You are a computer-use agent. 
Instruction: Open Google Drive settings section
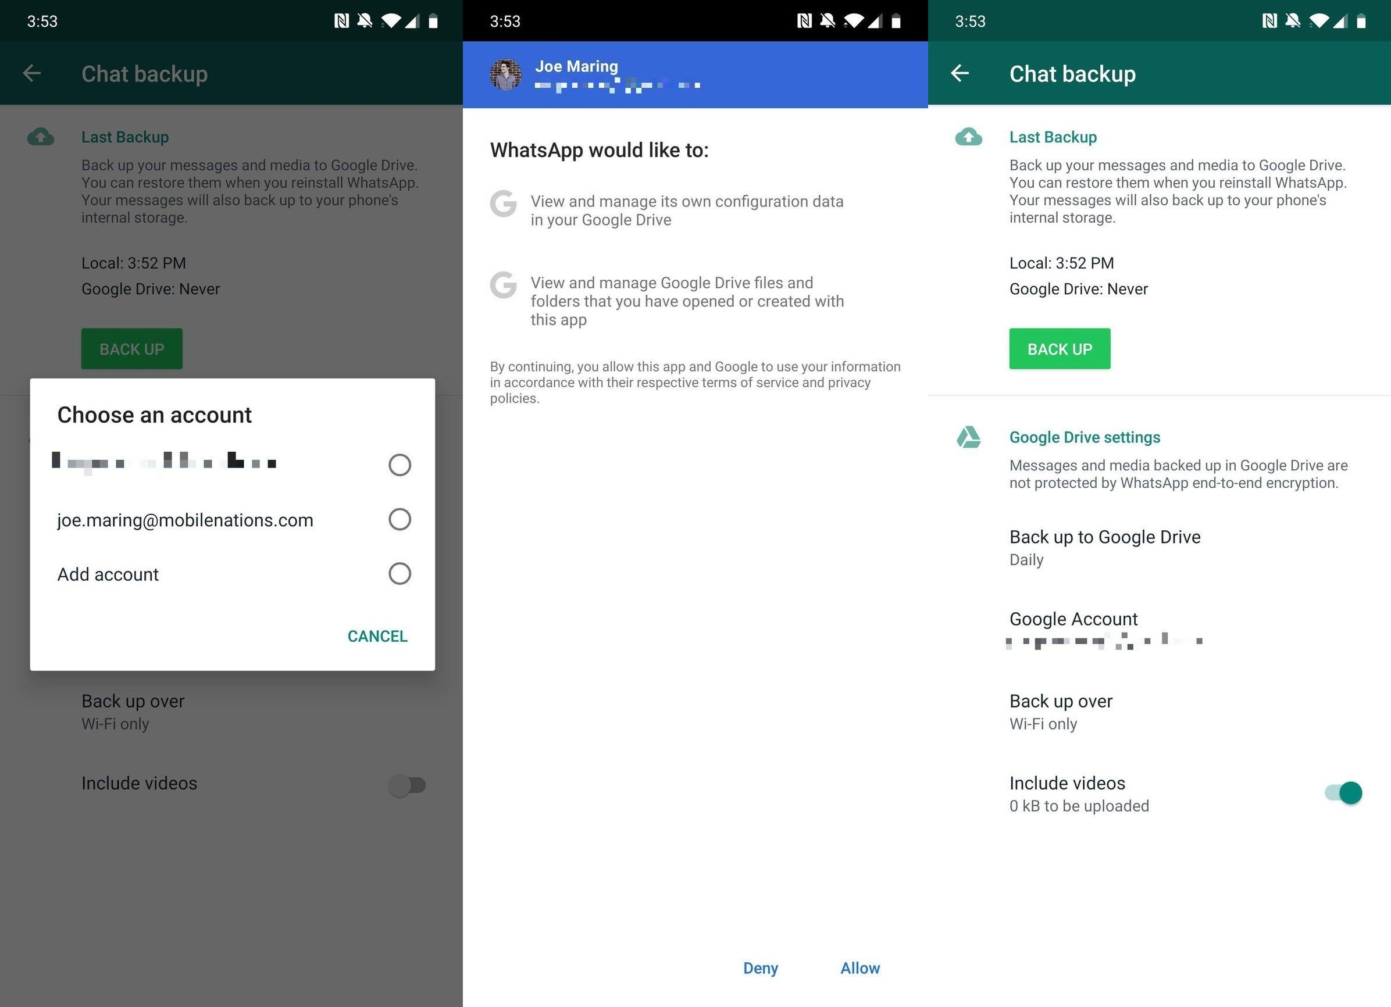1085,436
